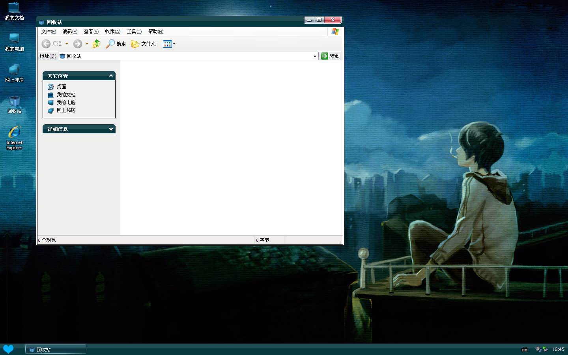Open the Views icon menu
Screen dimensions: 568x355
169,44
